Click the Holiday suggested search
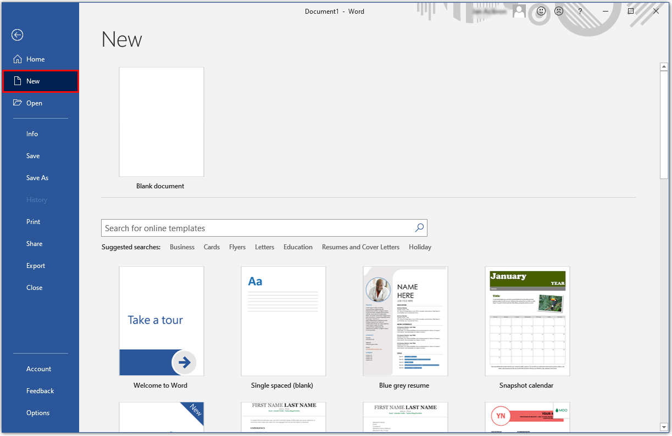Viewport: 672px width, 436px height. (x=420, y=247)
